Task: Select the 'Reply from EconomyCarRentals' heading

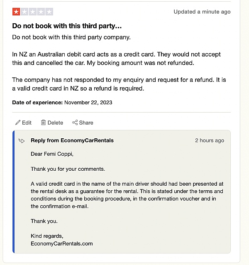Action: click(x=72, y=140)
